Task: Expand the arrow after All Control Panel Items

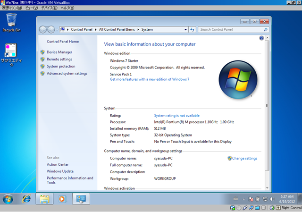Action: [x=138, y=30]
